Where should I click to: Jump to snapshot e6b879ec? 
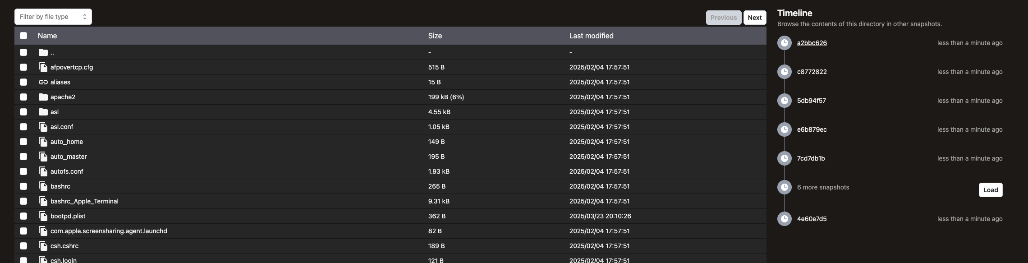[812, 129]
